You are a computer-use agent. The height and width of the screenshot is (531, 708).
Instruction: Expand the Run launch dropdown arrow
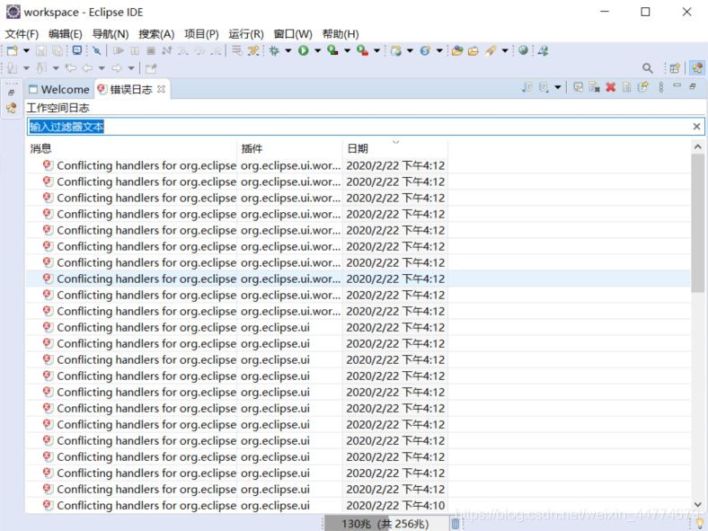317,50
